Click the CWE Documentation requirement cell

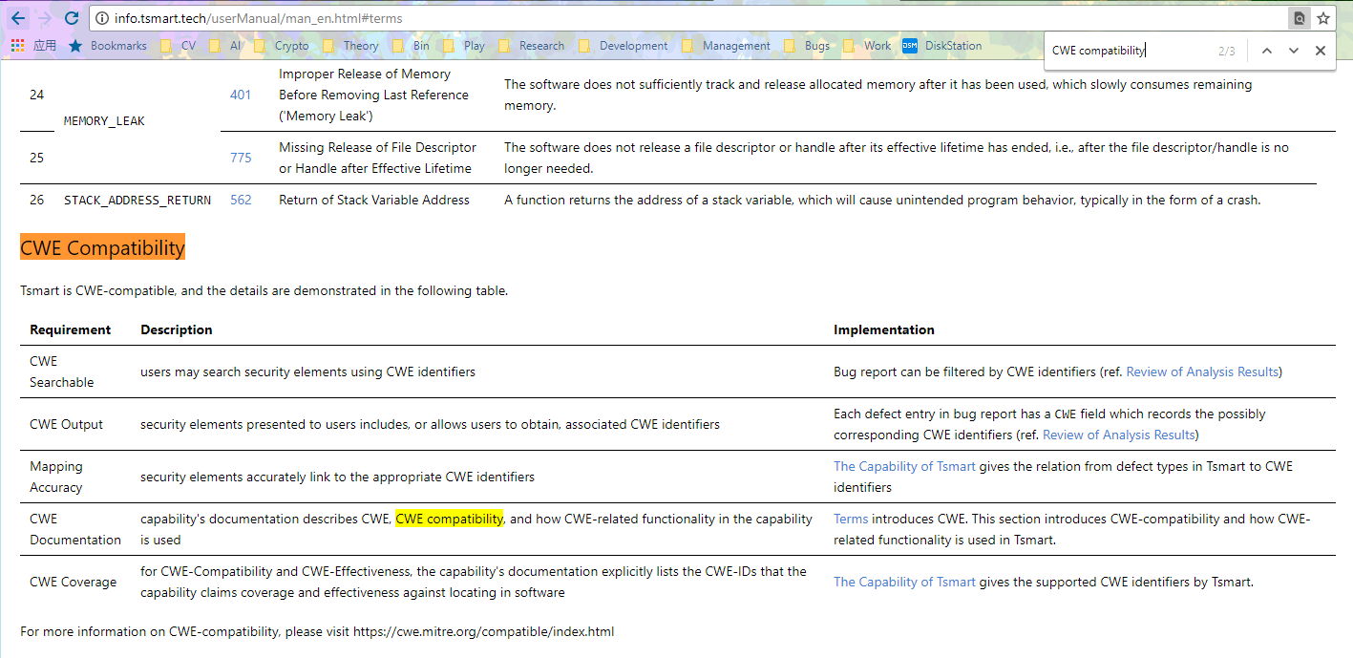(75, 529)
